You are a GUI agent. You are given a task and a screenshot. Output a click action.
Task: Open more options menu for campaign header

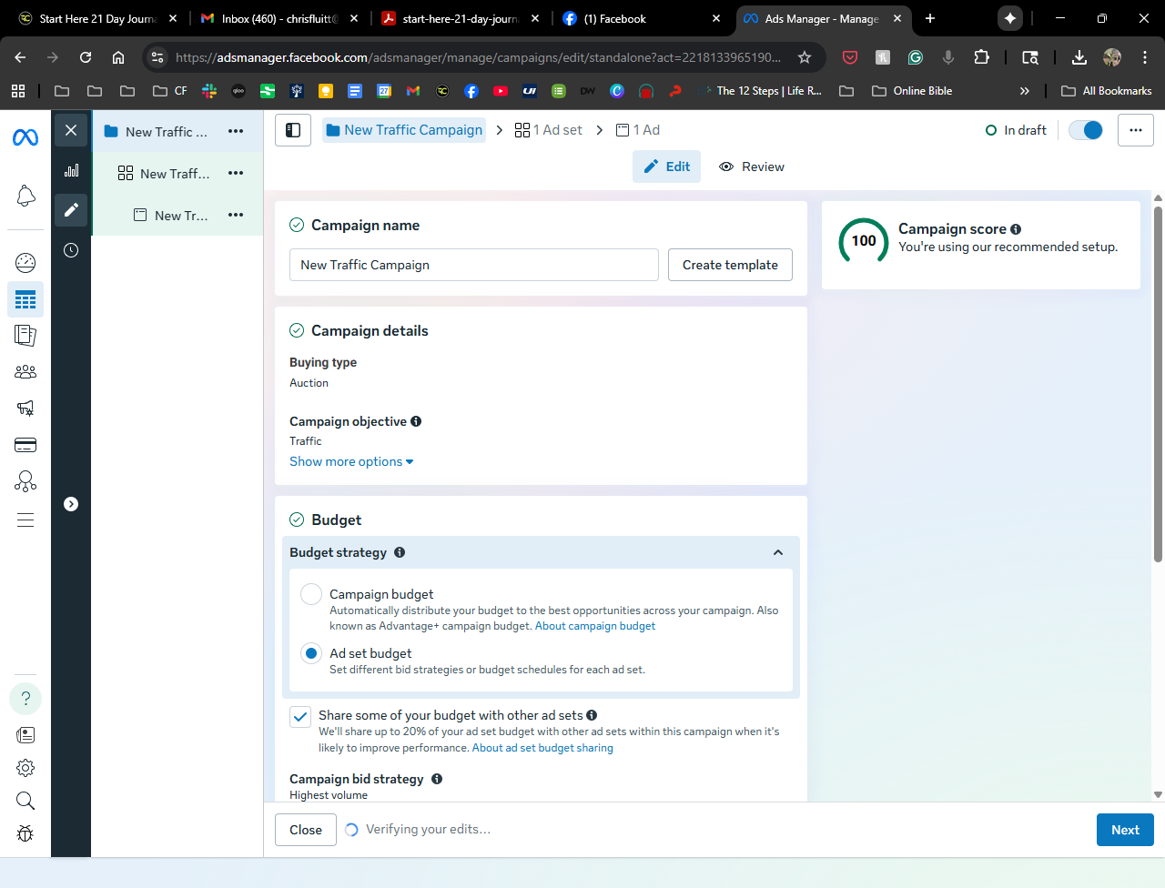1135,130
